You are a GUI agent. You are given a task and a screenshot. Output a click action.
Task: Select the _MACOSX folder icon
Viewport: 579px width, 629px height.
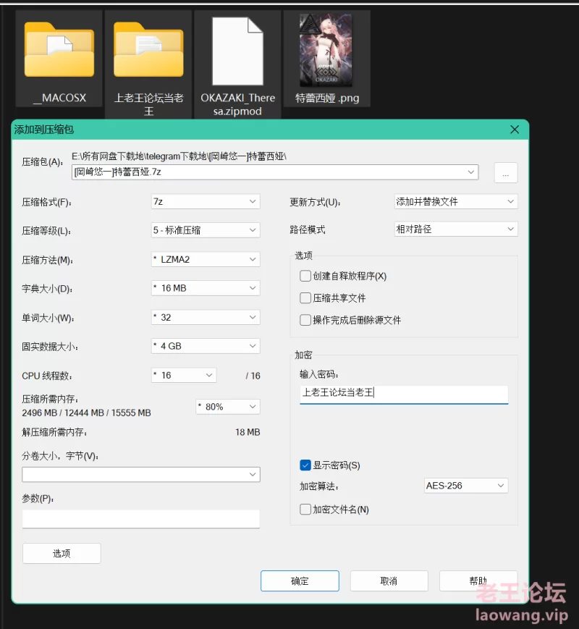(59, 50)
